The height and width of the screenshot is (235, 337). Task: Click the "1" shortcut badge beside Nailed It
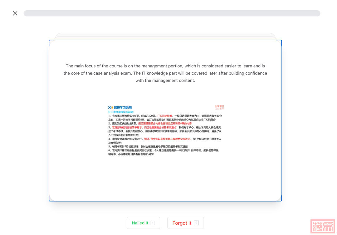(x=153, y=223)
